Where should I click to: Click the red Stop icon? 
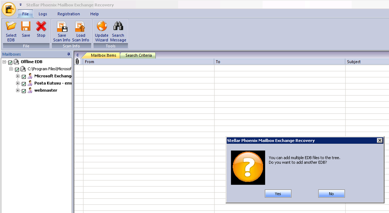(x=41, y=26)
